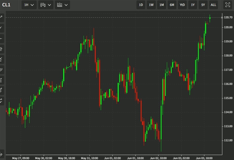Select the 5Y time range
Viewport: 234px width, 160px height.
[203, 5]
